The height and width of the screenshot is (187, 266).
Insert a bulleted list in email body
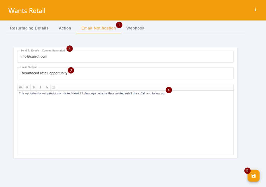point(21,87)
